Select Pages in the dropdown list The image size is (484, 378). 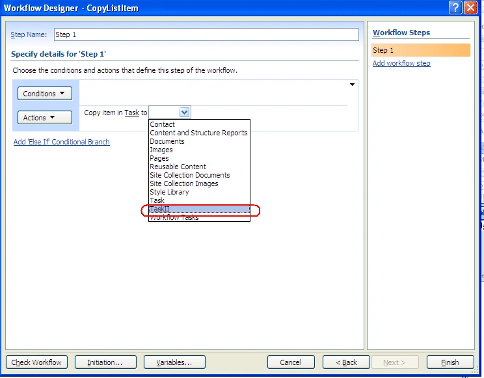pos(199,158)
